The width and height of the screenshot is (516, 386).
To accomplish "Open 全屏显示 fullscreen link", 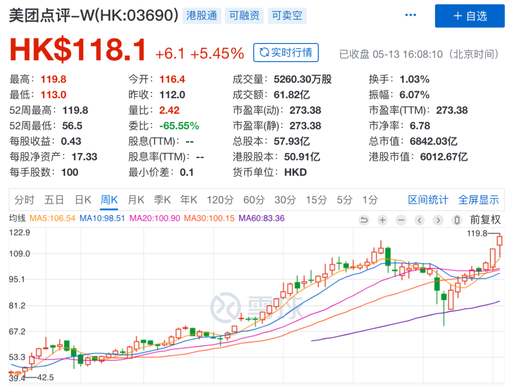I will click(x=478, y=200).
